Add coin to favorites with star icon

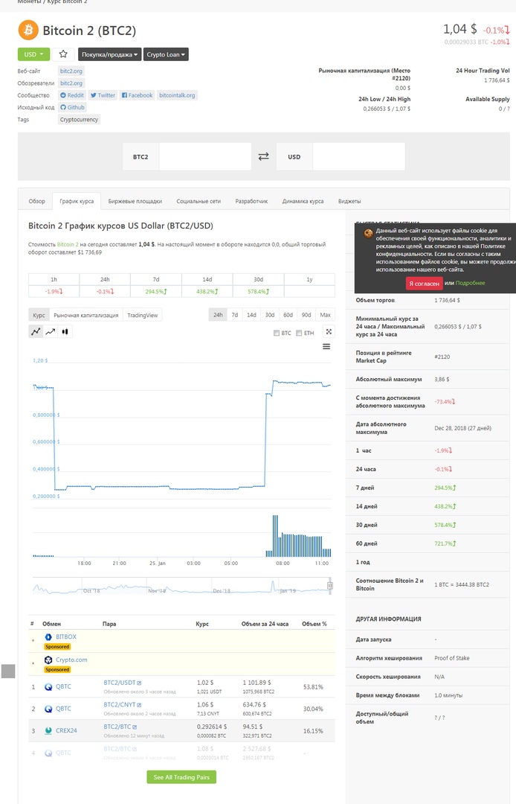click(x=63, y=54)
